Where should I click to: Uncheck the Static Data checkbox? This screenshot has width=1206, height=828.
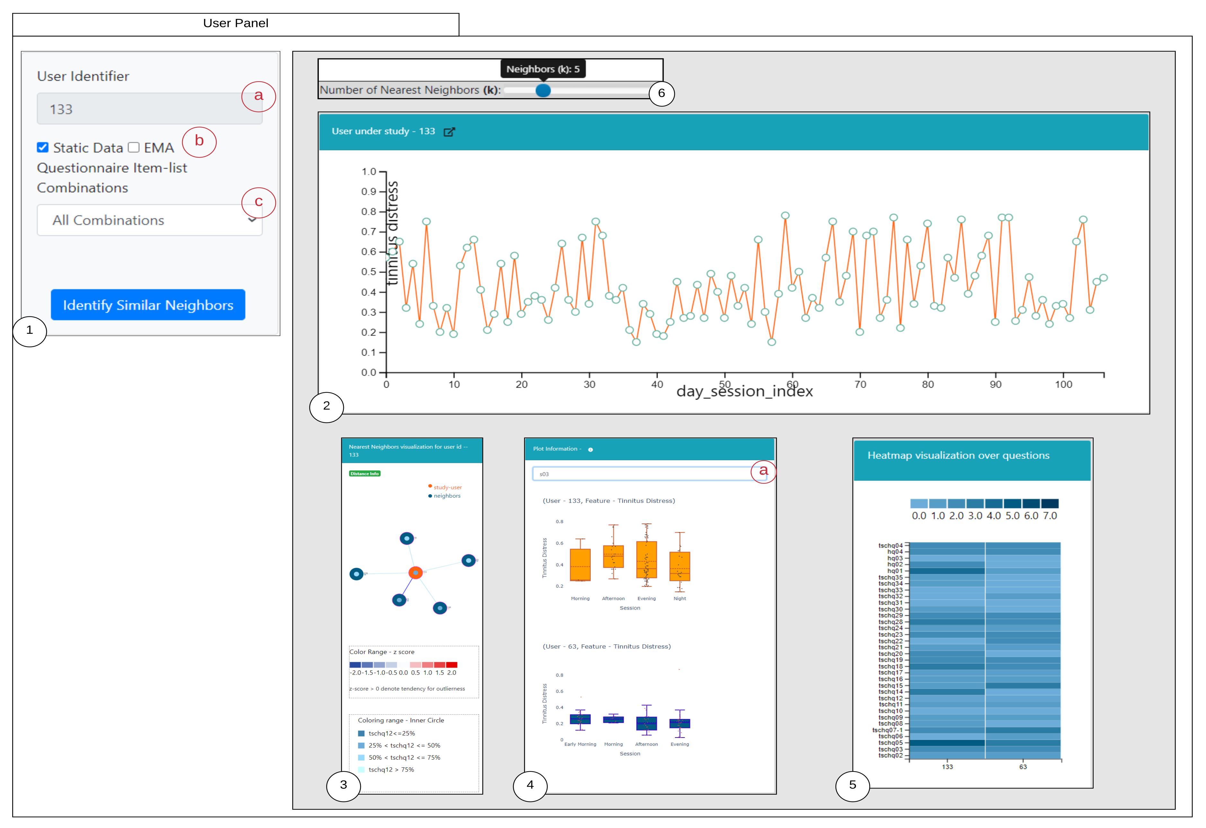[43, 148]
